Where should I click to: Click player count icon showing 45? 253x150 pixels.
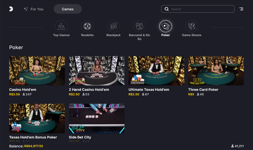pyautogui.click(x=198, y=94)
